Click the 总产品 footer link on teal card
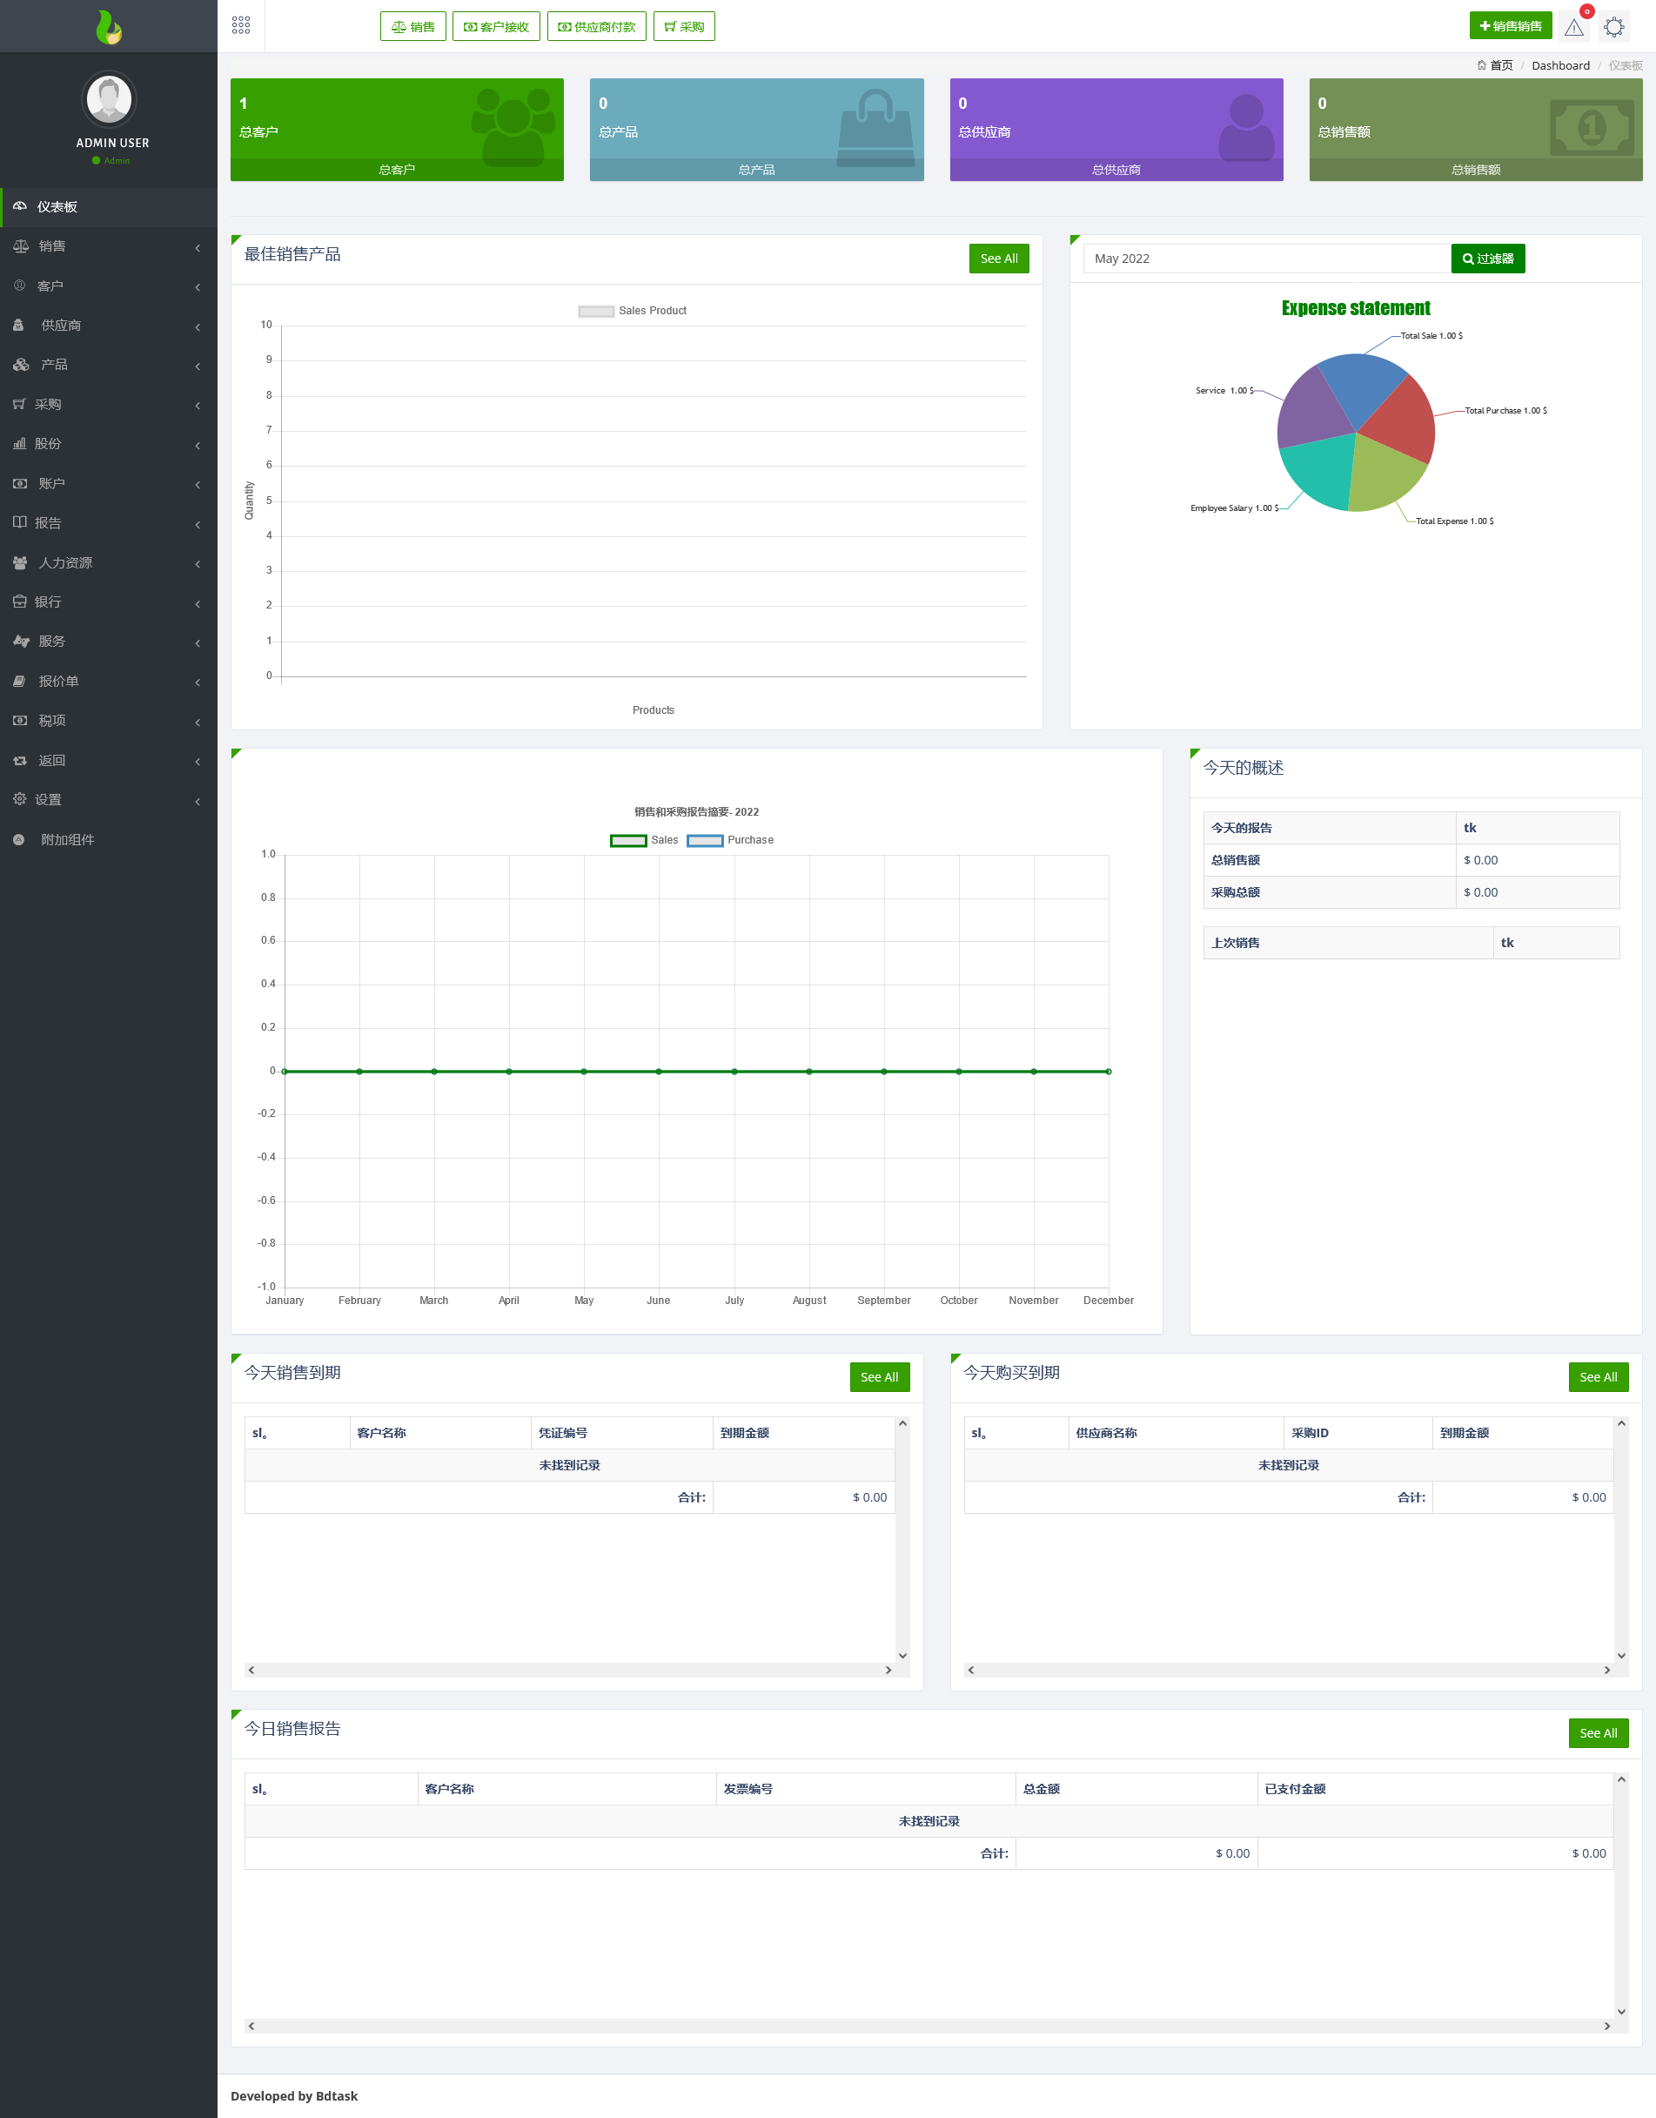This screenshot has width=1656, height=2118. pyautogui.click(x=756, y=170)
